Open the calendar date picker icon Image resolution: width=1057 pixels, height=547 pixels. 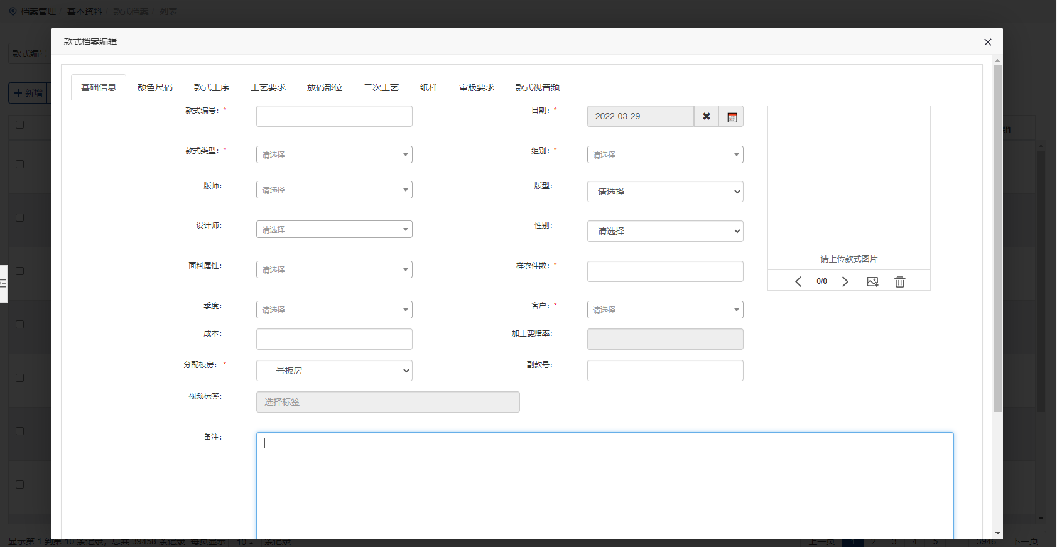coord(732,117)
